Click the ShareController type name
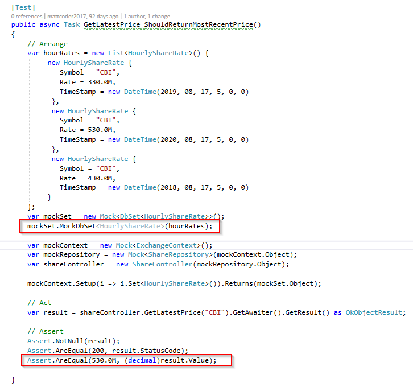 [x=163, y=264]
